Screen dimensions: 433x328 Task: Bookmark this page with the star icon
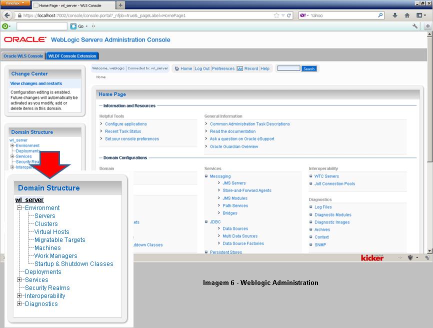tap(276, 15)
